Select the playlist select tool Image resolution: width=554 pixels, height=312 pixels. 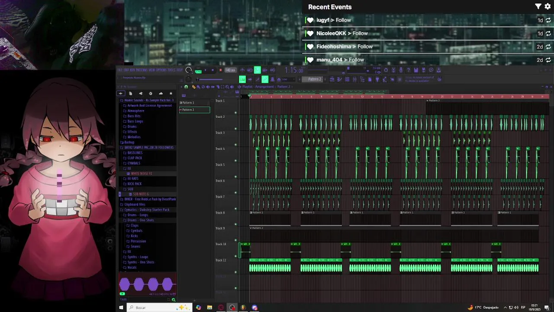[222, 87]
